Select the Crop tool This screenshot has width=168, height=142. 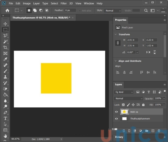(5, 48)
